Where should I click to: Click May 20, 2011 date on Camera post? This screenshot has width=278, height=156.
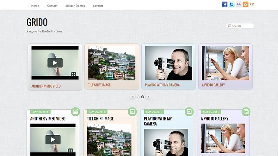[154, 112]
